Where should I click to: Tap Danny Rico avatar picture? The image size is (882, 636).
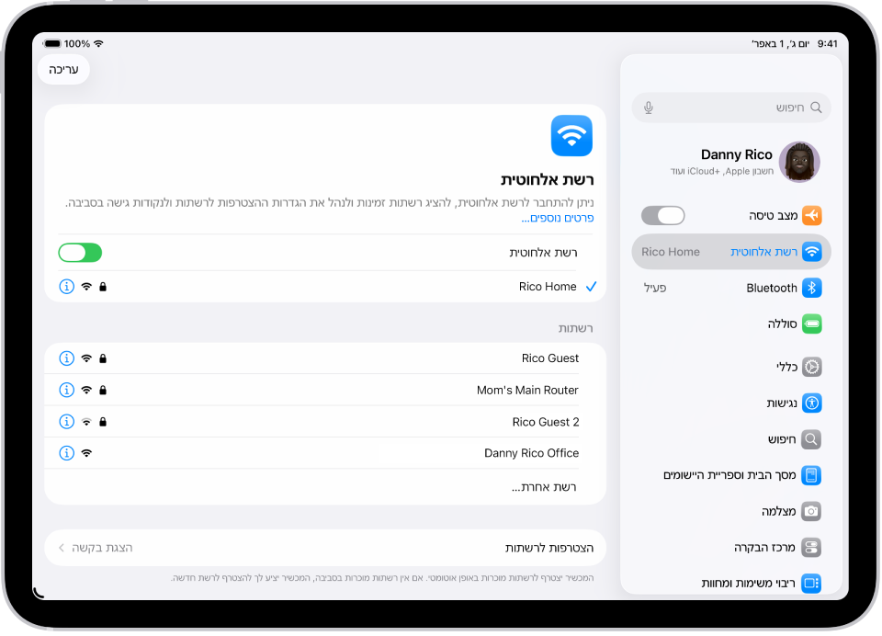point(799,162)
